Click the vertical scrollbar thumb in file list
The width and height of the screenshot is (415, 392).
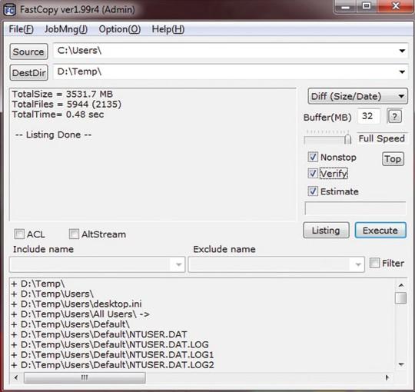point(400,298)
